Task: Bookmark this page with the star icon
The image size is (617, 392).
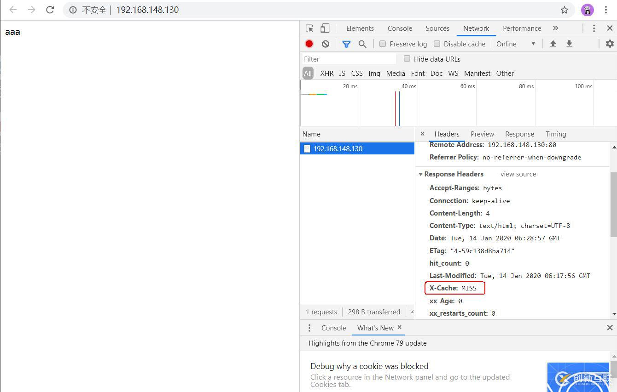Action: (565, 10)
